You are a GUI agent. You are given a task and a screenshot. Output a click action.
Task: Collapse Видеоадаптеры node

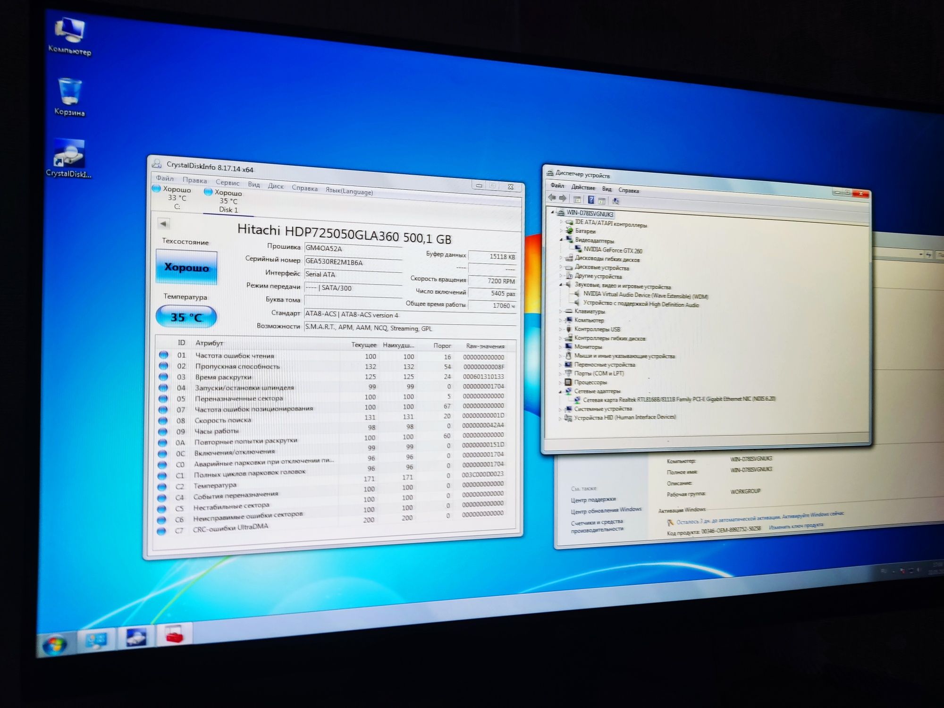(561, 239)
